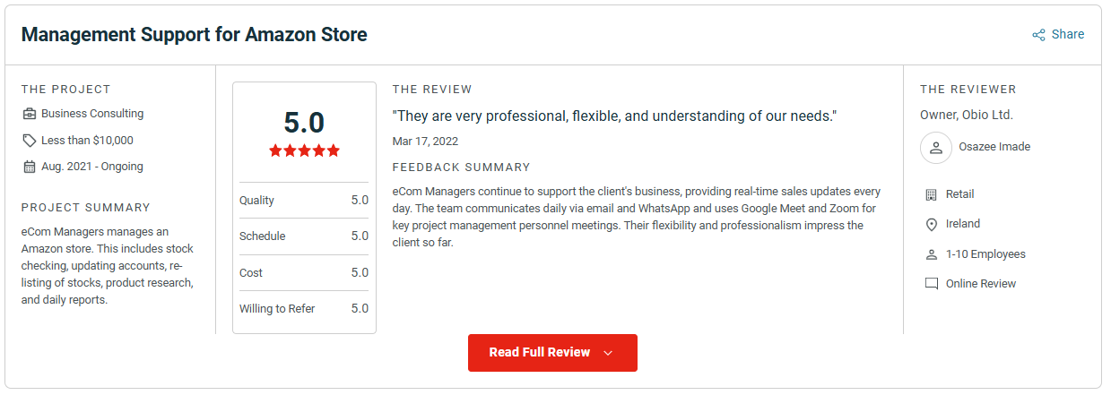Image resolution: width=1111 pixels, height=395 pixels.
Task: Click the Cost 5.0 score row
Action: [x=304, y=272]
